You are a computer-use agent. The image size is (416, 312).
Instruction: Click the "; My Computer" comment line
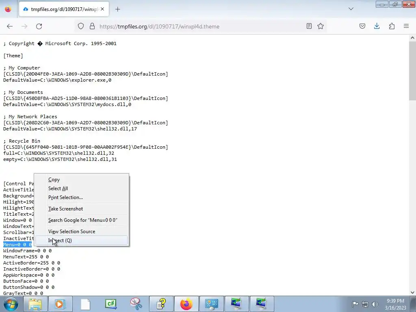[x=22, y=68]
